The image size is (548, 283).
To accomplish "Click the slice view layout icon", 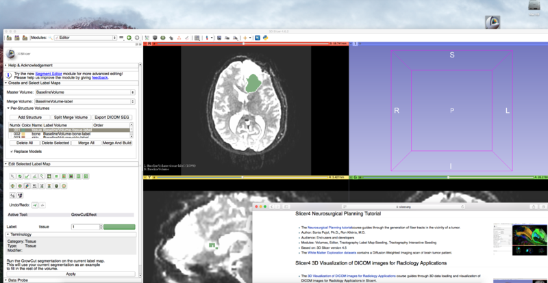I will click(197, 38).
